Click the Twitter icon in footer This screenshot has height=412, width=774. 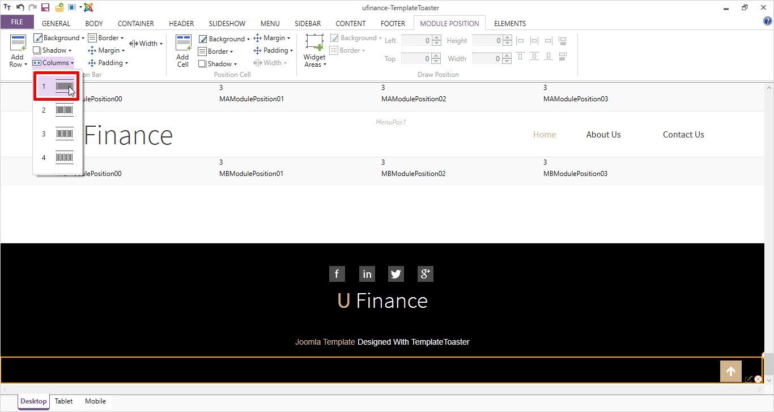click(x=395, y=274)
